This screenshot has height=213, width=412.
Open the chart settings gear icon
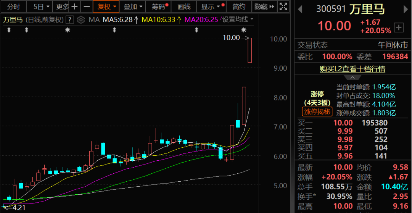click(x=81, y=19)
